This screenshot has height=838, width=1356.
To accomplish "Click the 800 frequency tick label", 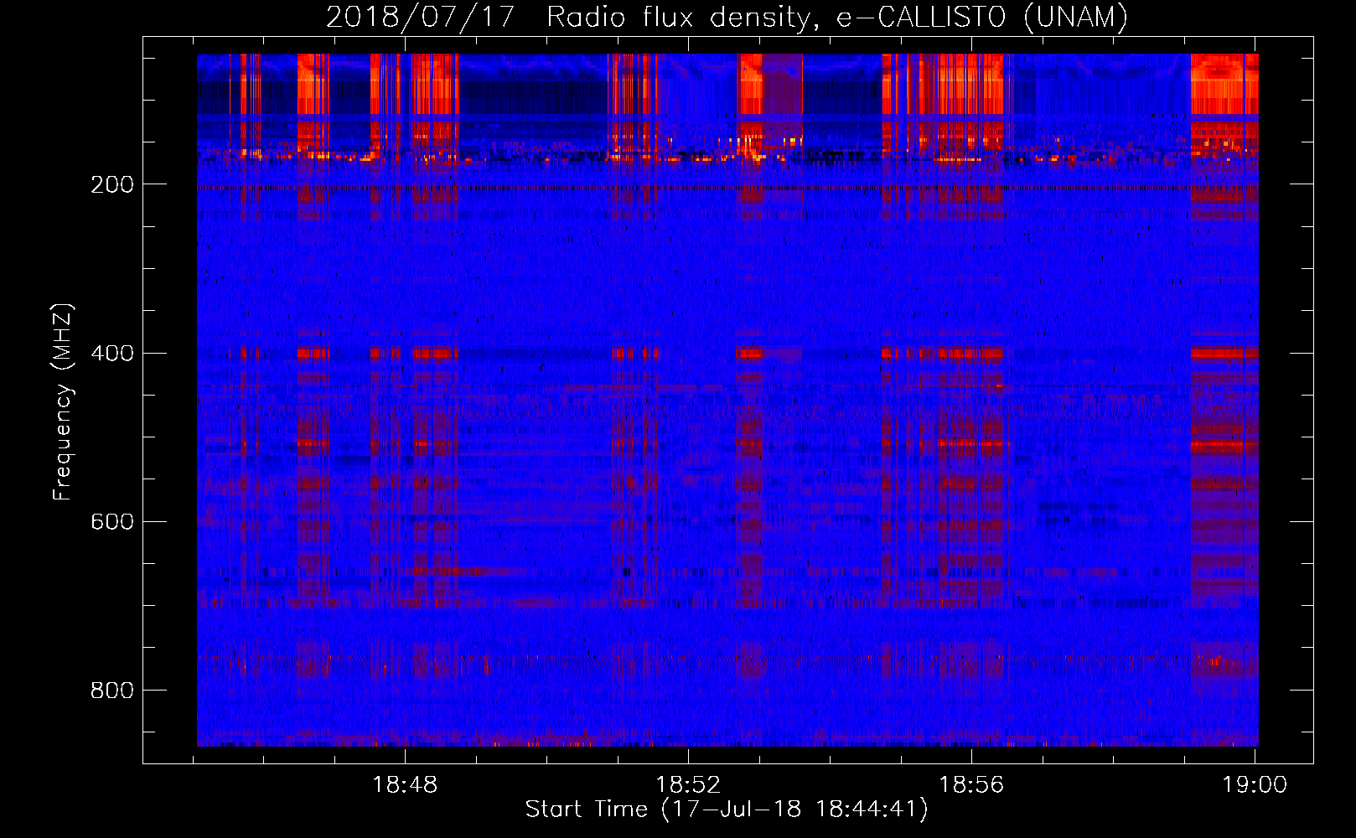I will point(112,690).
